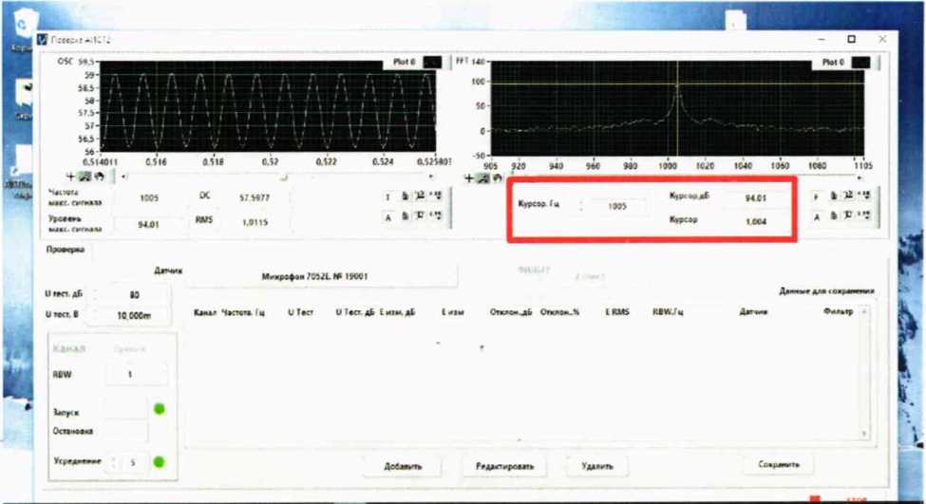This screenshot has height=504, width=926.
Task: Step the Курсор, Гц value arrows
Action: [582, 206]
